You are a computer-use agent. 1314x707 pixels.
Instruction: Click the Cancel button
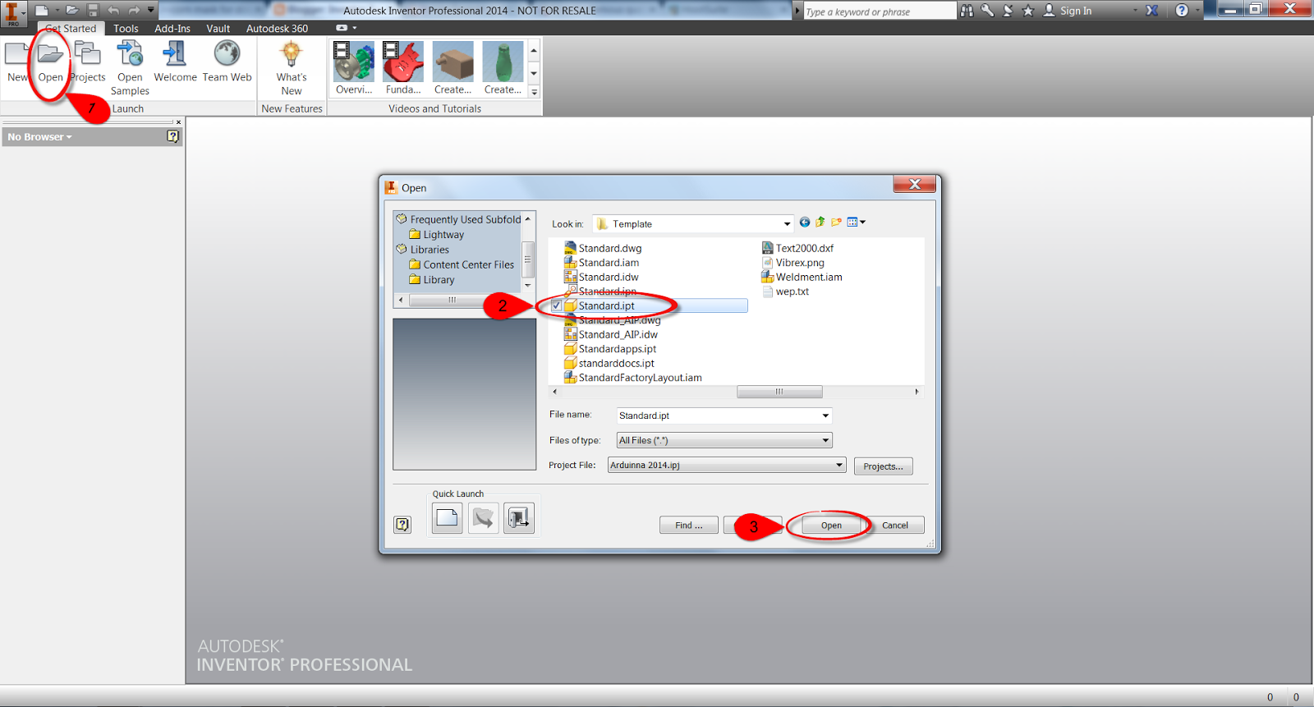(895, 526)
